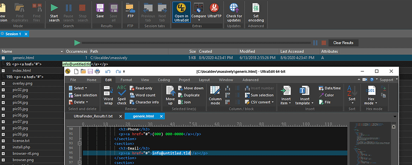Select the Session 1 tab
The image size is (412, 165).
coord(13,34)
